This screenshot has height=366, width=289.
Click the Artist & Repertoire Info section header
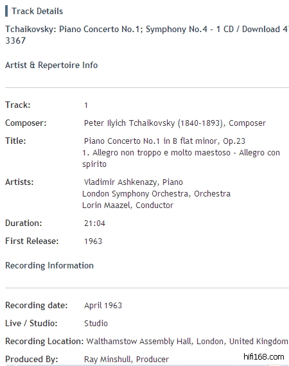tap(51, 65)
